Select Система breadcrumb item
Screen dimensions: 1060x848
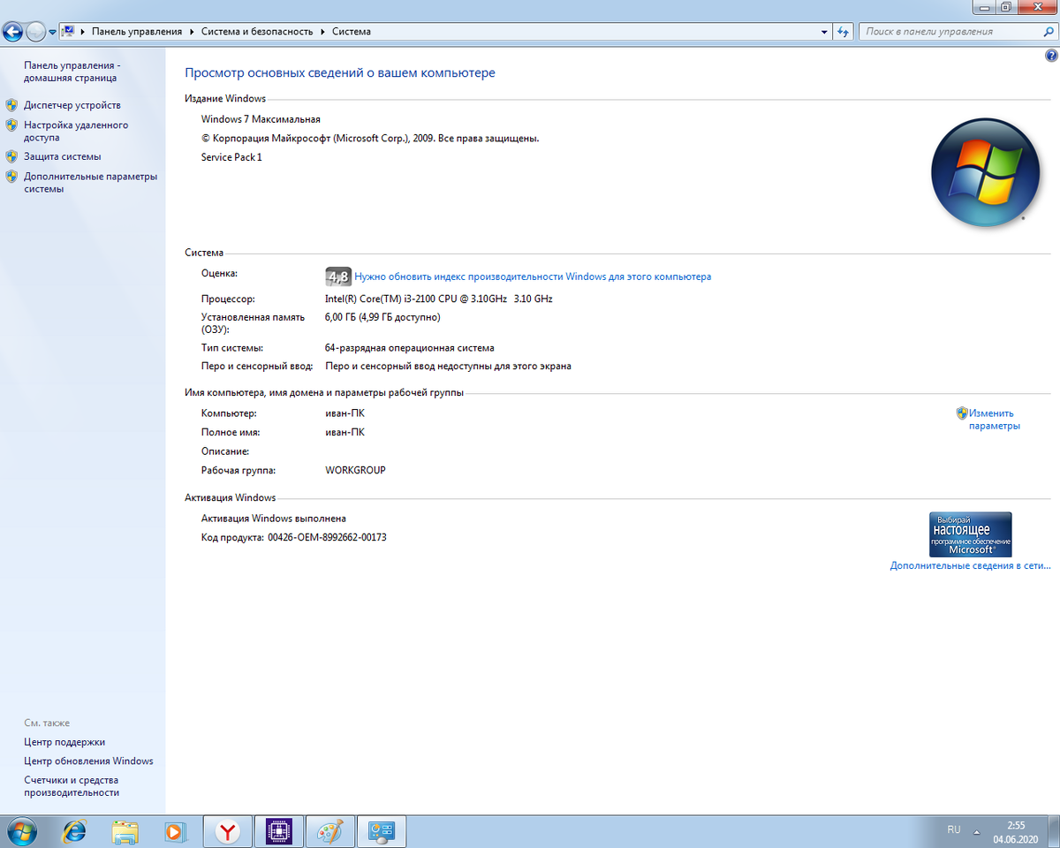coord(352,32)
